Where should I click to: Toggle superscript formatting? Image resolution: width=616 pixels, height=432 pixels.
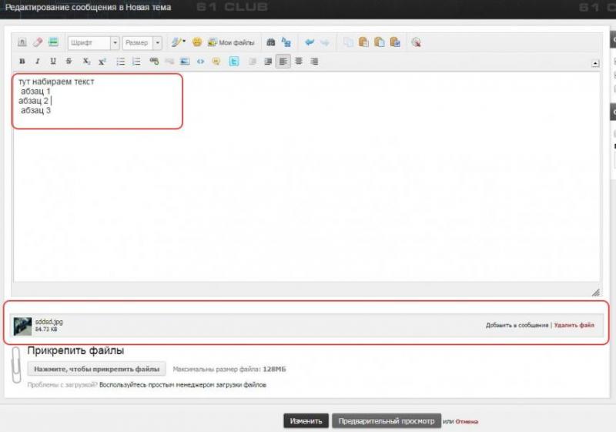tap(102, 62)
